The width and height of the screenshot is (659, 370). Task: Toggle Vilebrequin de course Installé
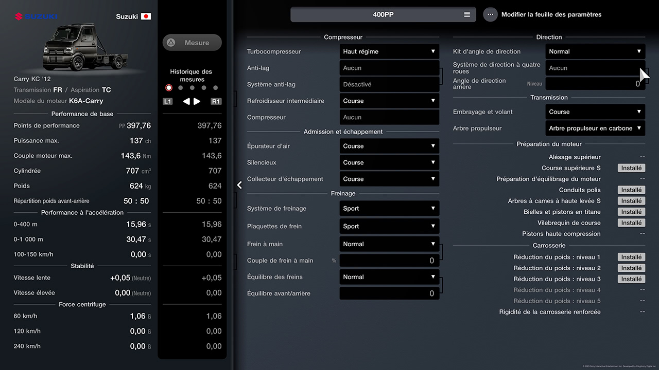pyautogui.click(x=631, y=223)
